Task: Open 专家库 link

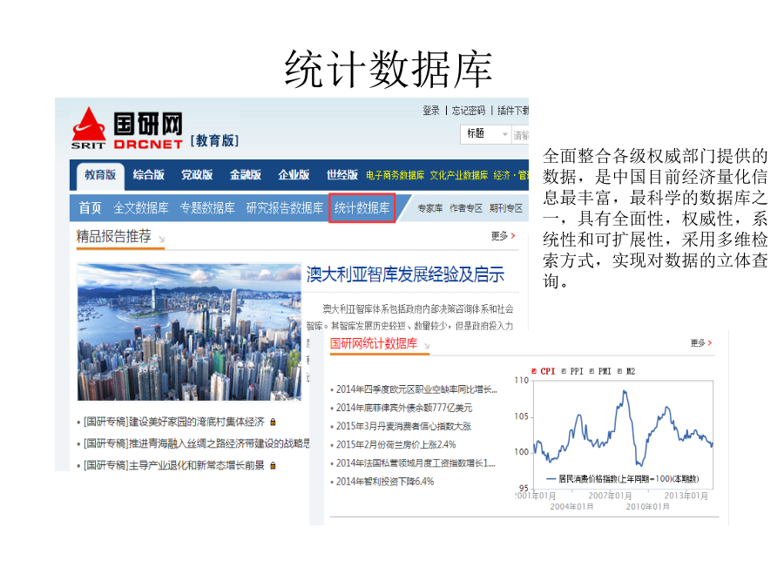Action: point(430,208)
